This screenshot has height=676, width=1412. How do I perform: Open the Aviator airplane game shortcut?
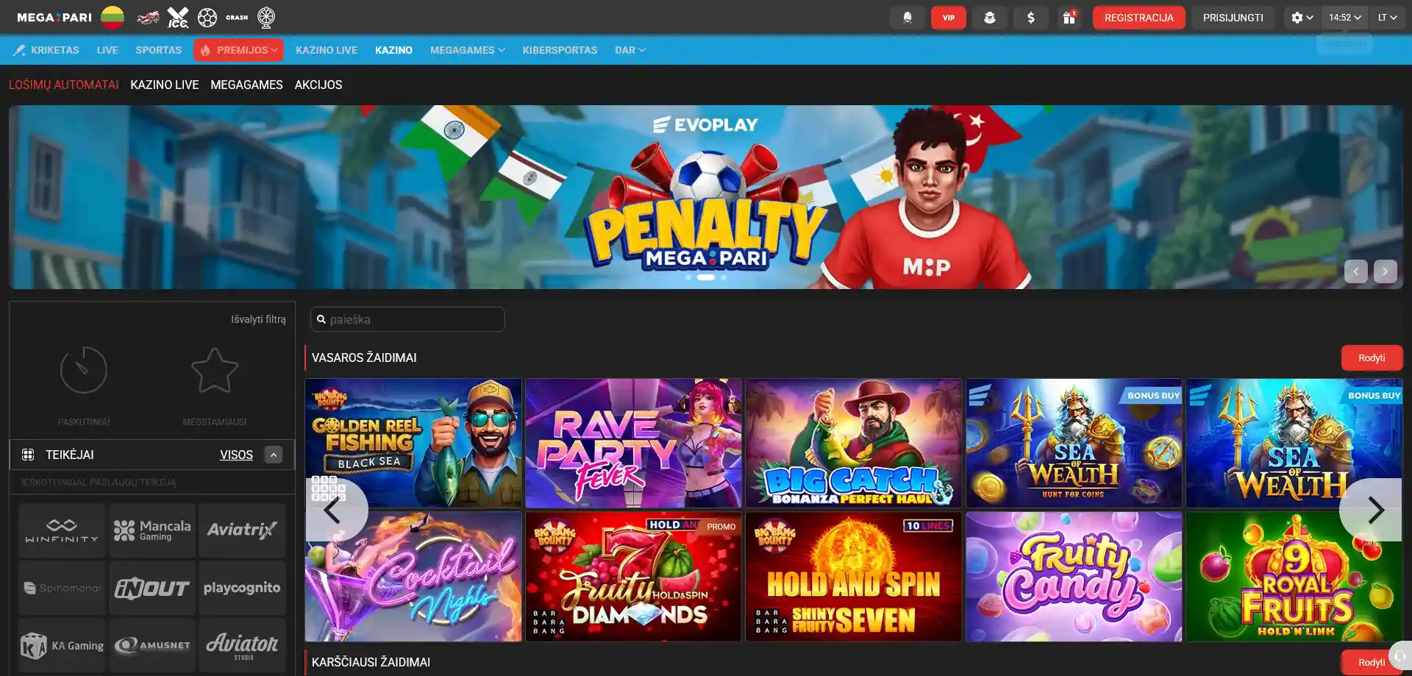[x=148, y=17]
